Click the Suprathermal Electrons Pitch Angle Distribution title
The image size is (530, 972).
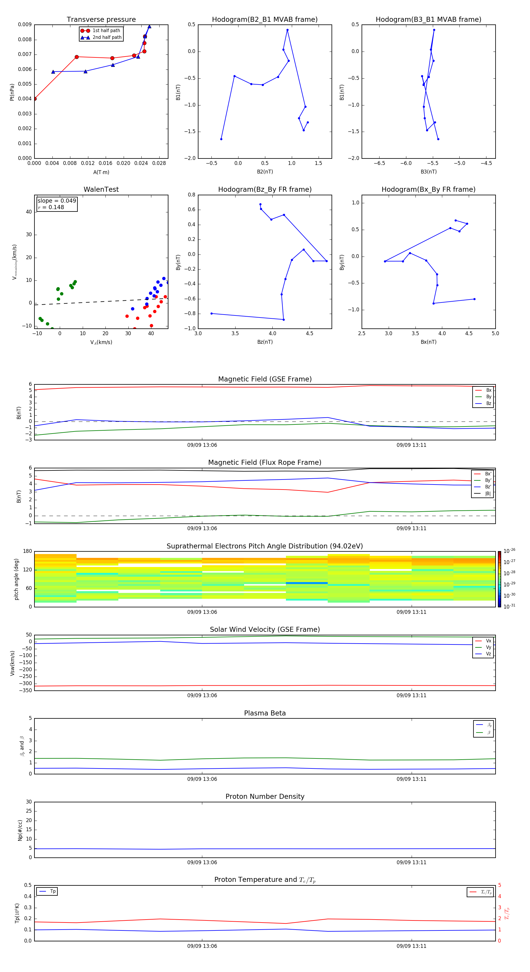click(265, 546)
